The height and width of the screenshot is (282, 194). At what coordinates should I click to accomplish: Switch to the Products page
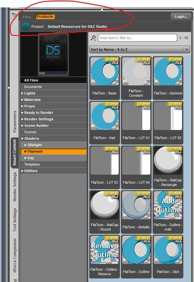pos(45,16)
